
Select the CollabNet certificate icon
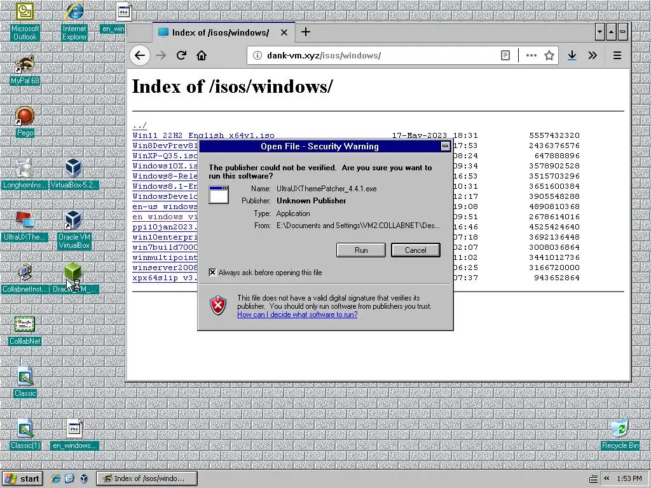25,330
